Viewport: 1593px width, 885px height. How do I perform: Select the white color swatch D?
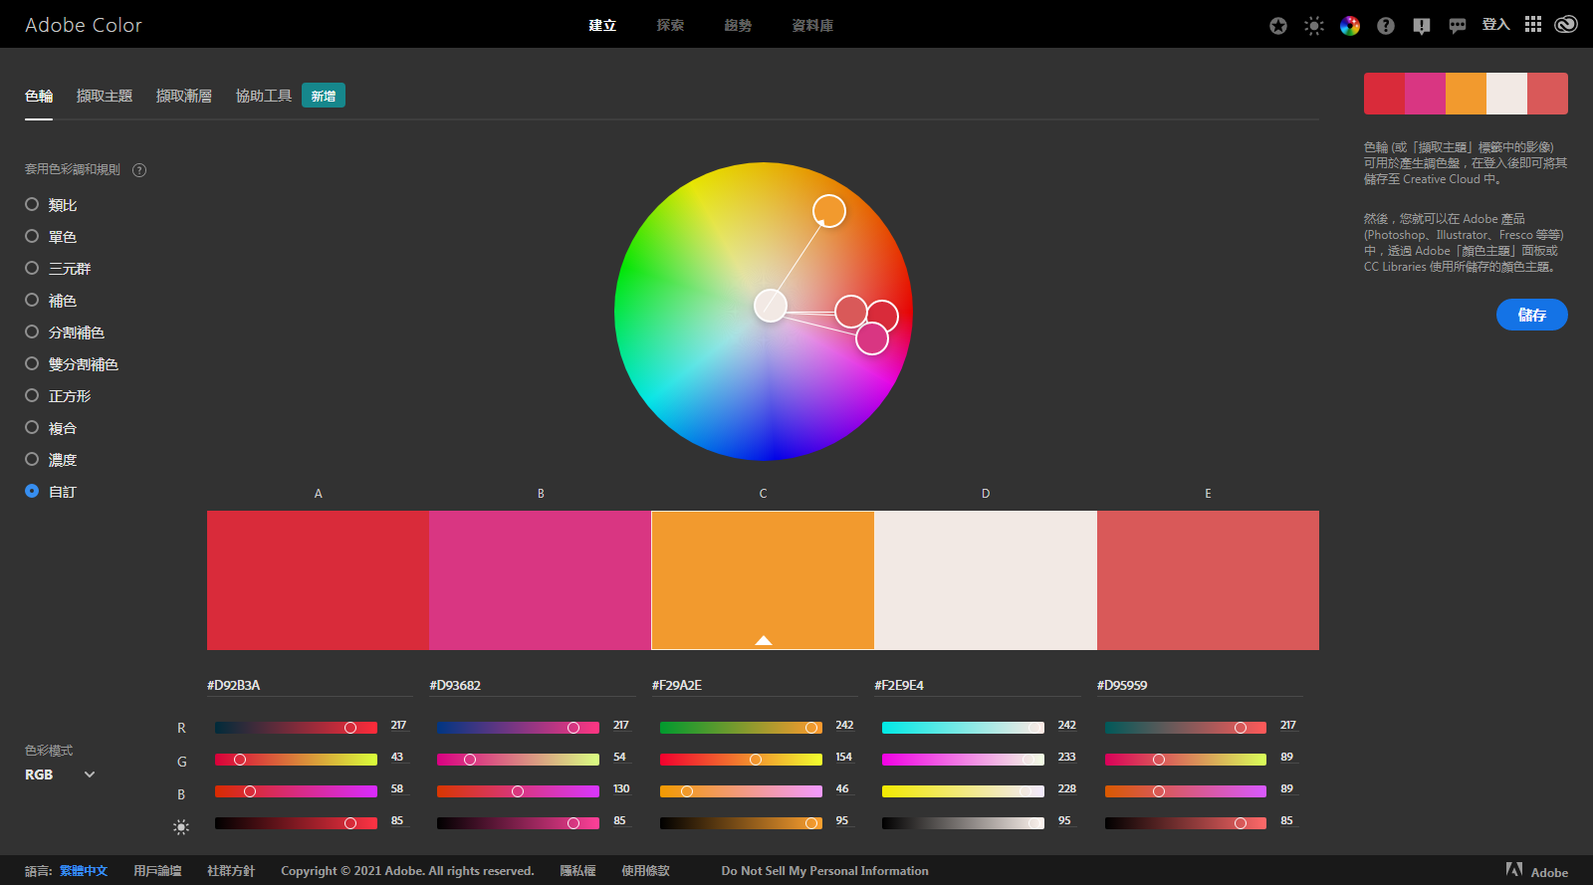(985, 580)
